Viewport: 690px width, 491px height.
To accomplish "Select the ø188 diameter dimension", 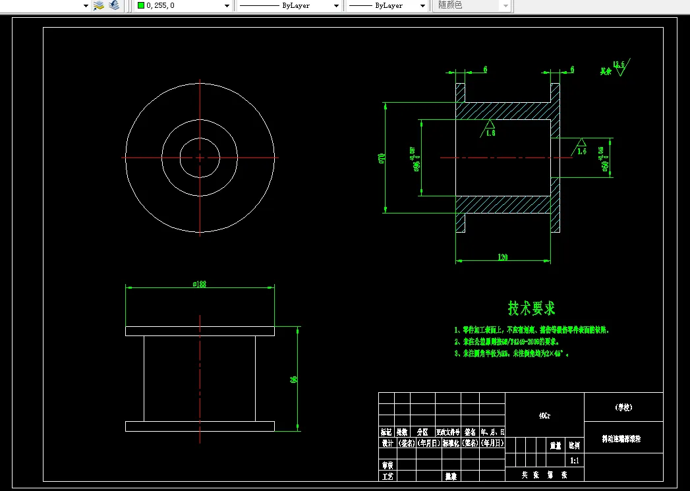I will point(199,284).
